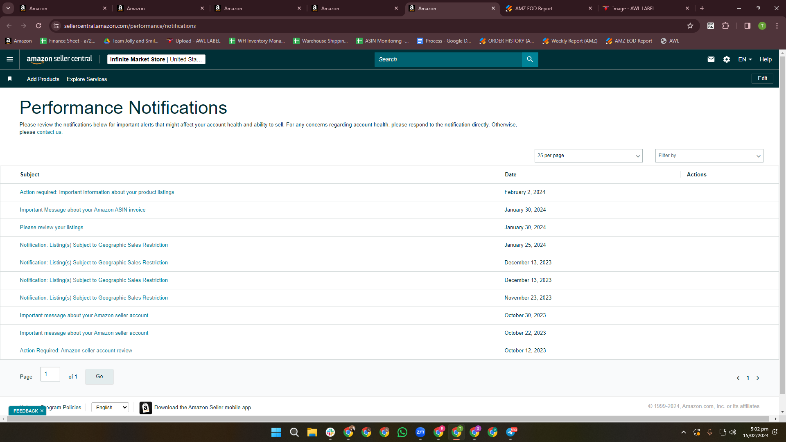The height and width of the screenshot is (442, 786).
Task: Open a new browser tab
Action: click(x=702, y=8)
